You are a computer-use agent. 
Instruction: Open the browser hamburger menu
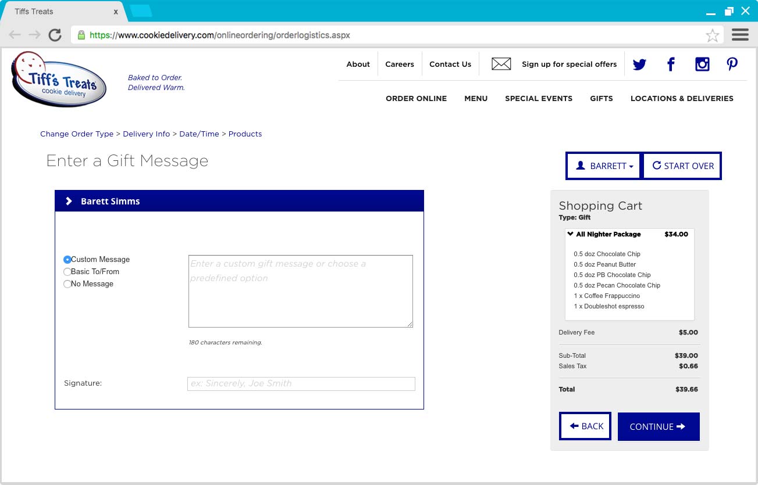(740, 35)
